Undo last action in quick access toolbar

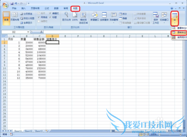coord(16,3)
